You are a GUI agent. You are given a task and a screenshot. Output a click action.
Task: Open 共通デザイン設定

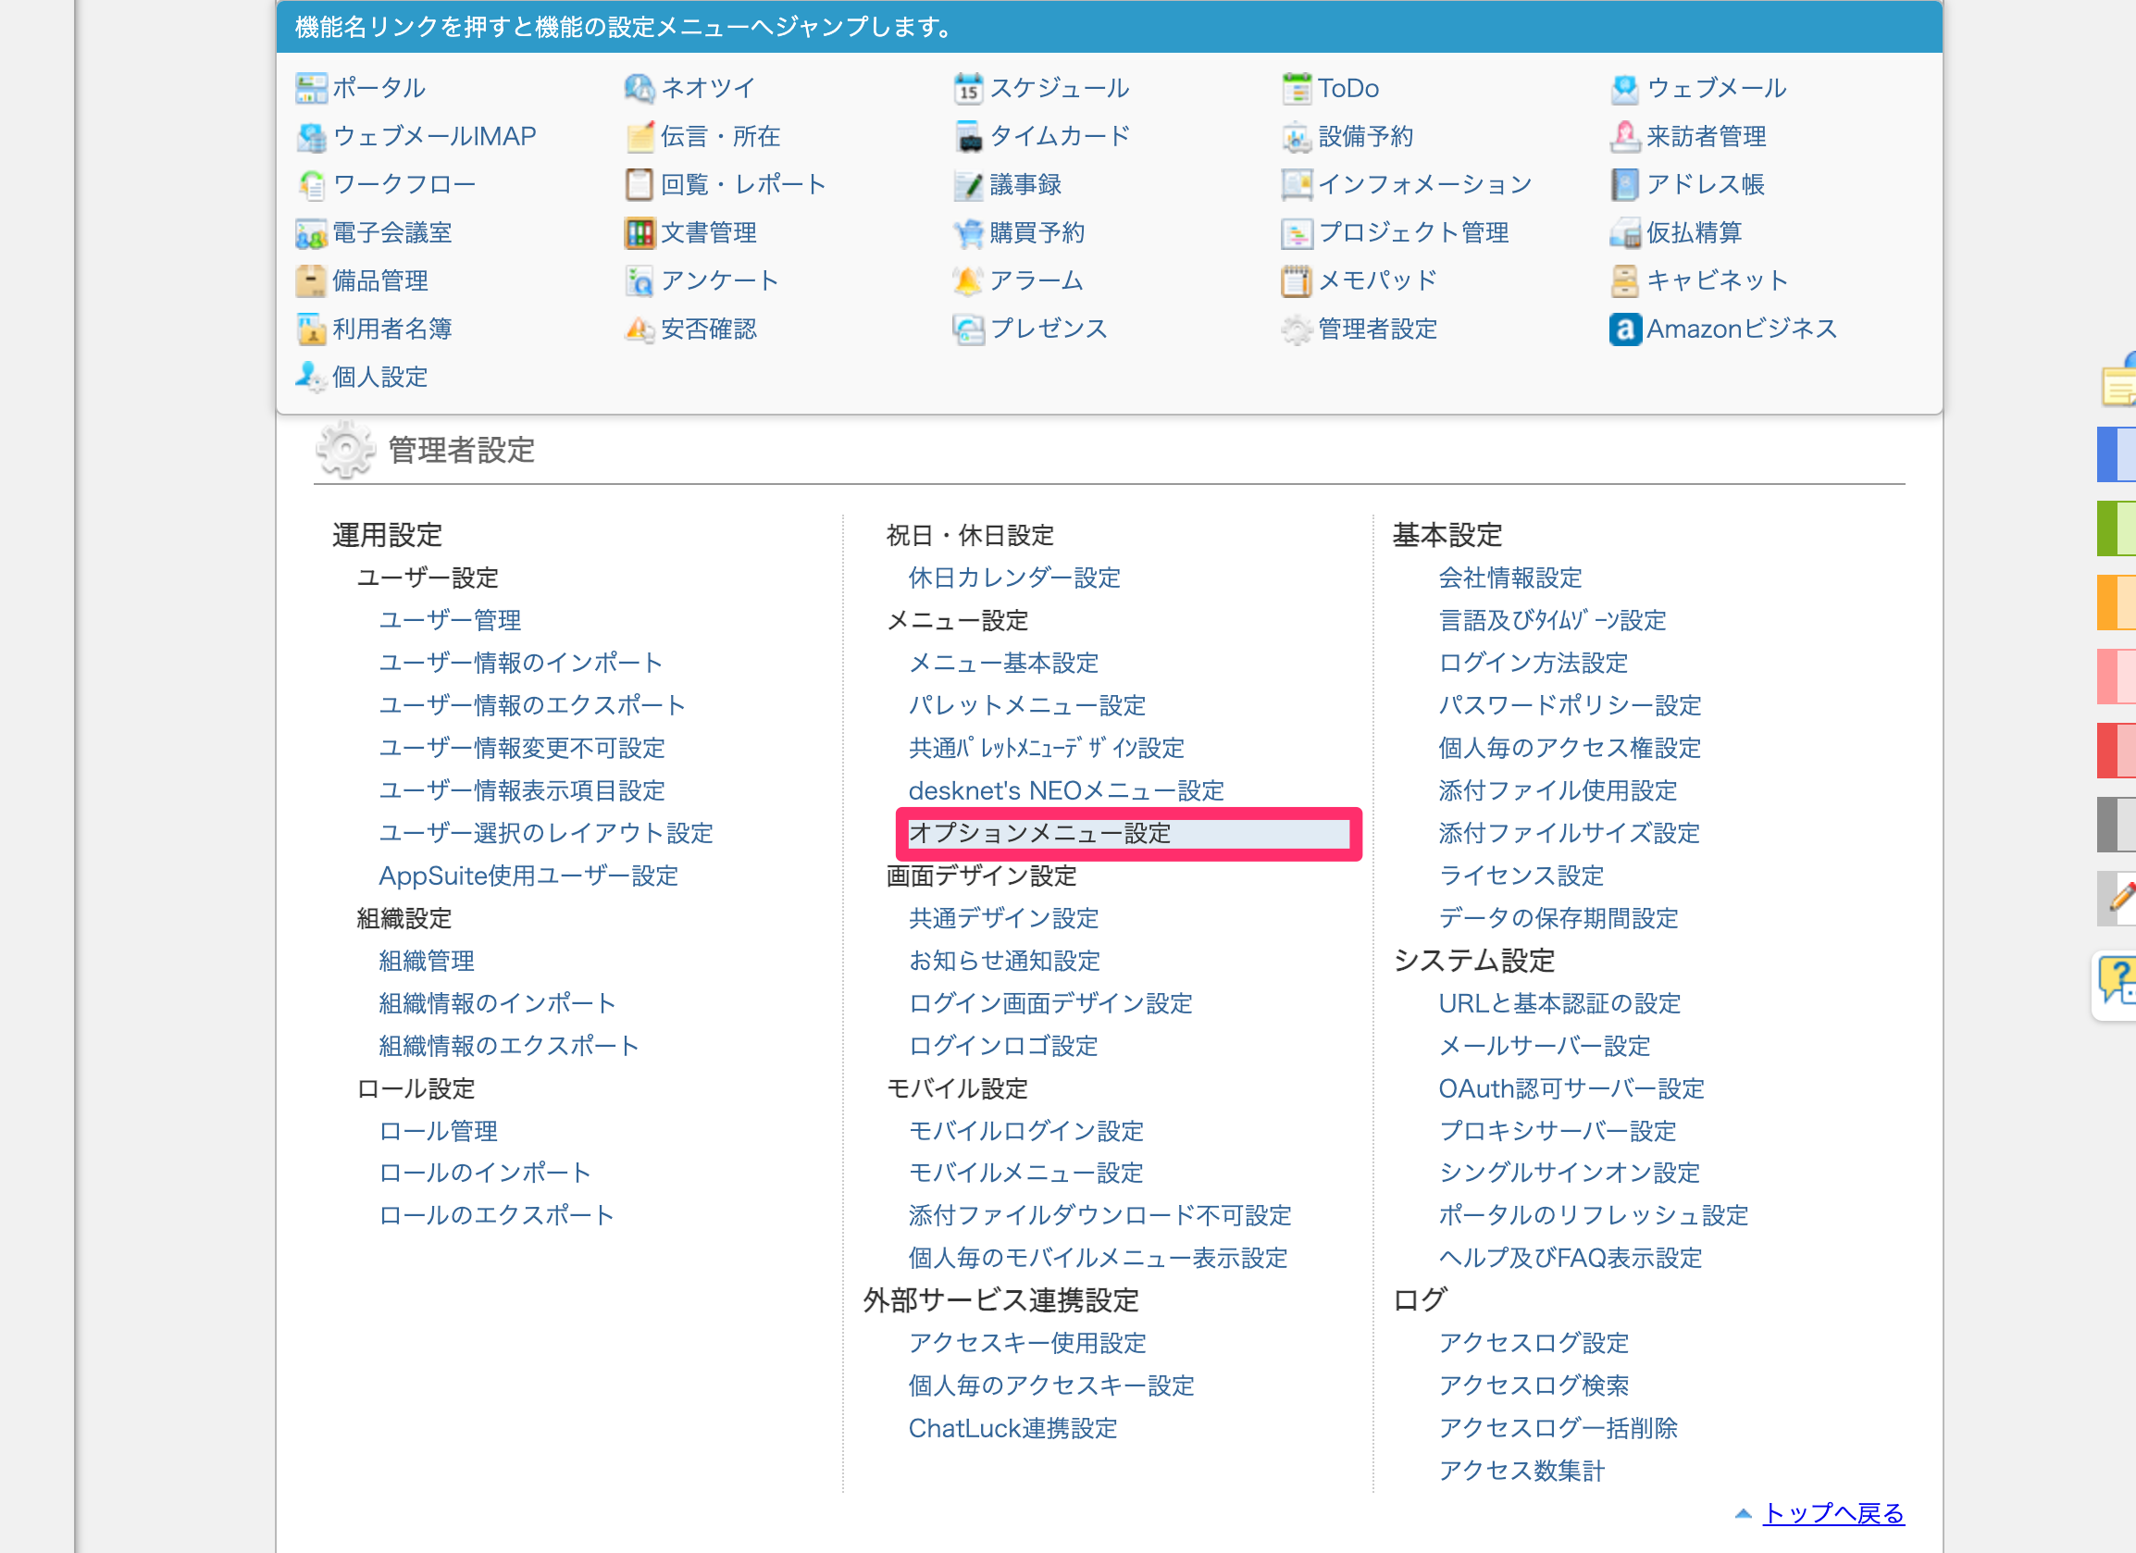[x=1004, y=917]
